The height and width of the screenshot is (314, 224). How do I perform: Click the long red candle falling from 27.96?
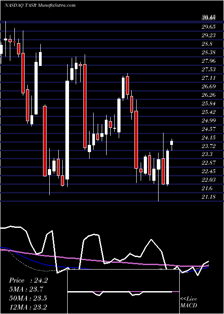pyautogui.click(x=85, y=106)
